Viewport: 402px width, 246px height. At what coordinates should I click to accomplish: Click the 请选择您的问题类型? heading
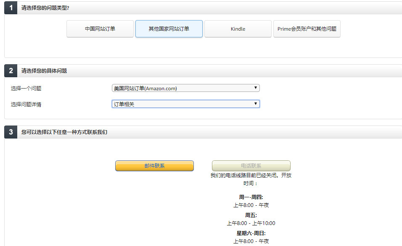pyautogui.click(x=45, y=8)
